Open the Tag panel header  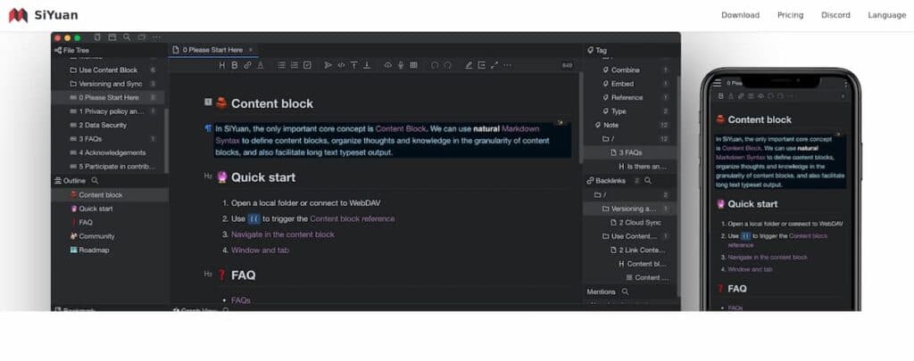(x=597, y=51)
